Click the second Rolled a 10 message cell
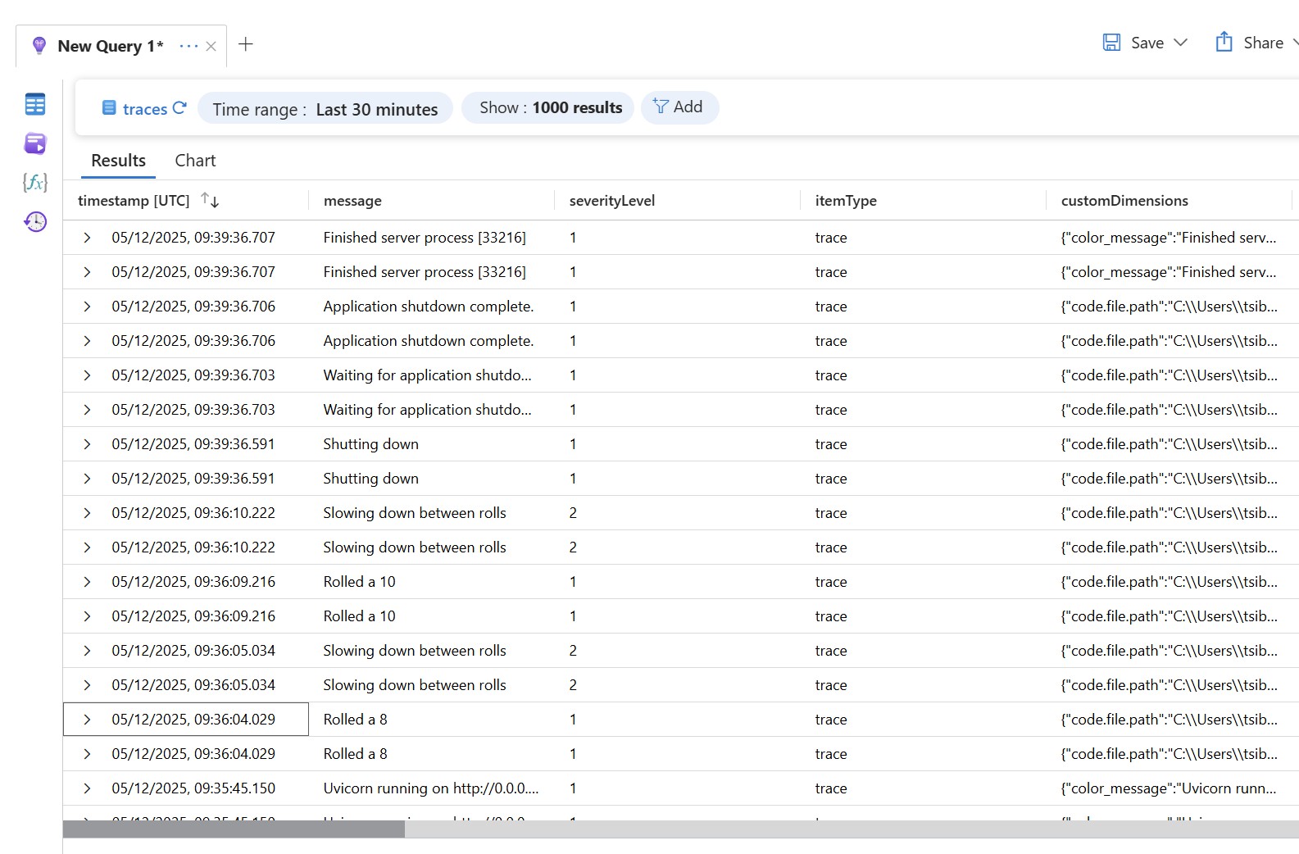Image resolution: width=1299 pixels, height=854 pixels. pos(359,616)
